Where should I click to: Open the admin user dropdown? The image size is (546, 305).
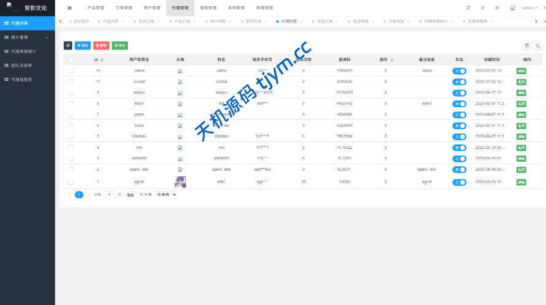526,8
